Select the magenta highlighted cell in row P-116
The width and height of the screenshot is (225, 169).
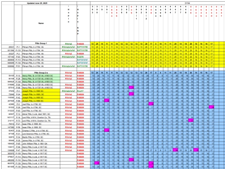point(131,160)
